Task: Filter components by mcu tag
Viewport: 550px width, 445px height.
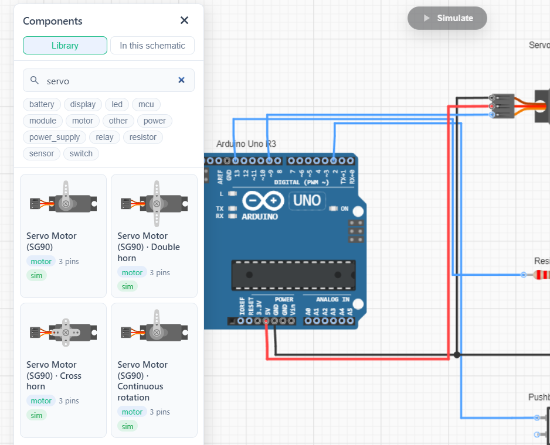Action: (146, 104)
